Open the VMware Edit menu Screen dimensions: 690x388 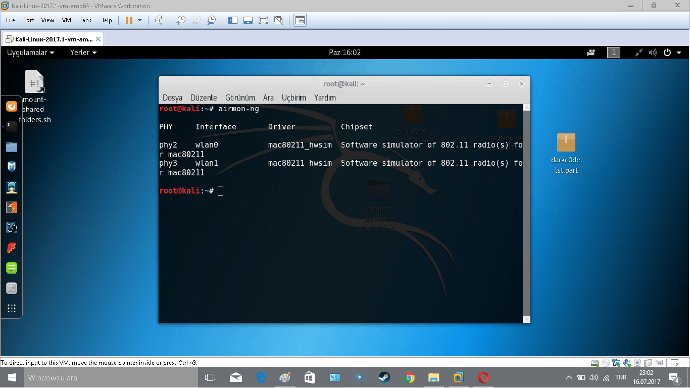tap(28, 20)
